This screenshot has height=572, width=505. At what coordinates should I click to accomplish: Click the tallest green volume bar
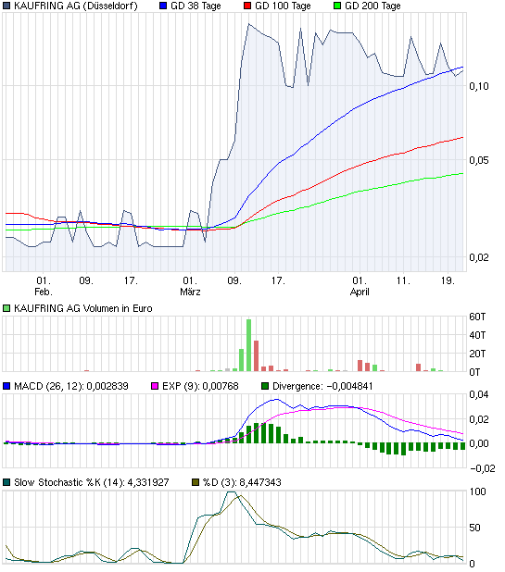248,345
